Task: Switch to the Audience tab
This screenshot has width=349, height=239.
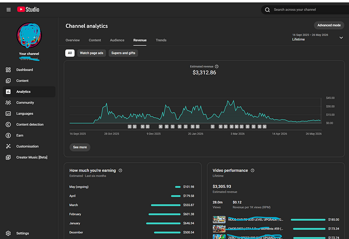Action: (117, 40)
